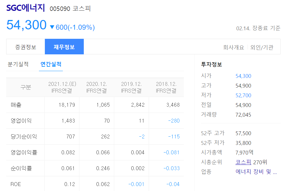This screenshot has height=191, width=285.
Task: Click the 영업이익률 value 0.082
Action: [x=68, y=153]
